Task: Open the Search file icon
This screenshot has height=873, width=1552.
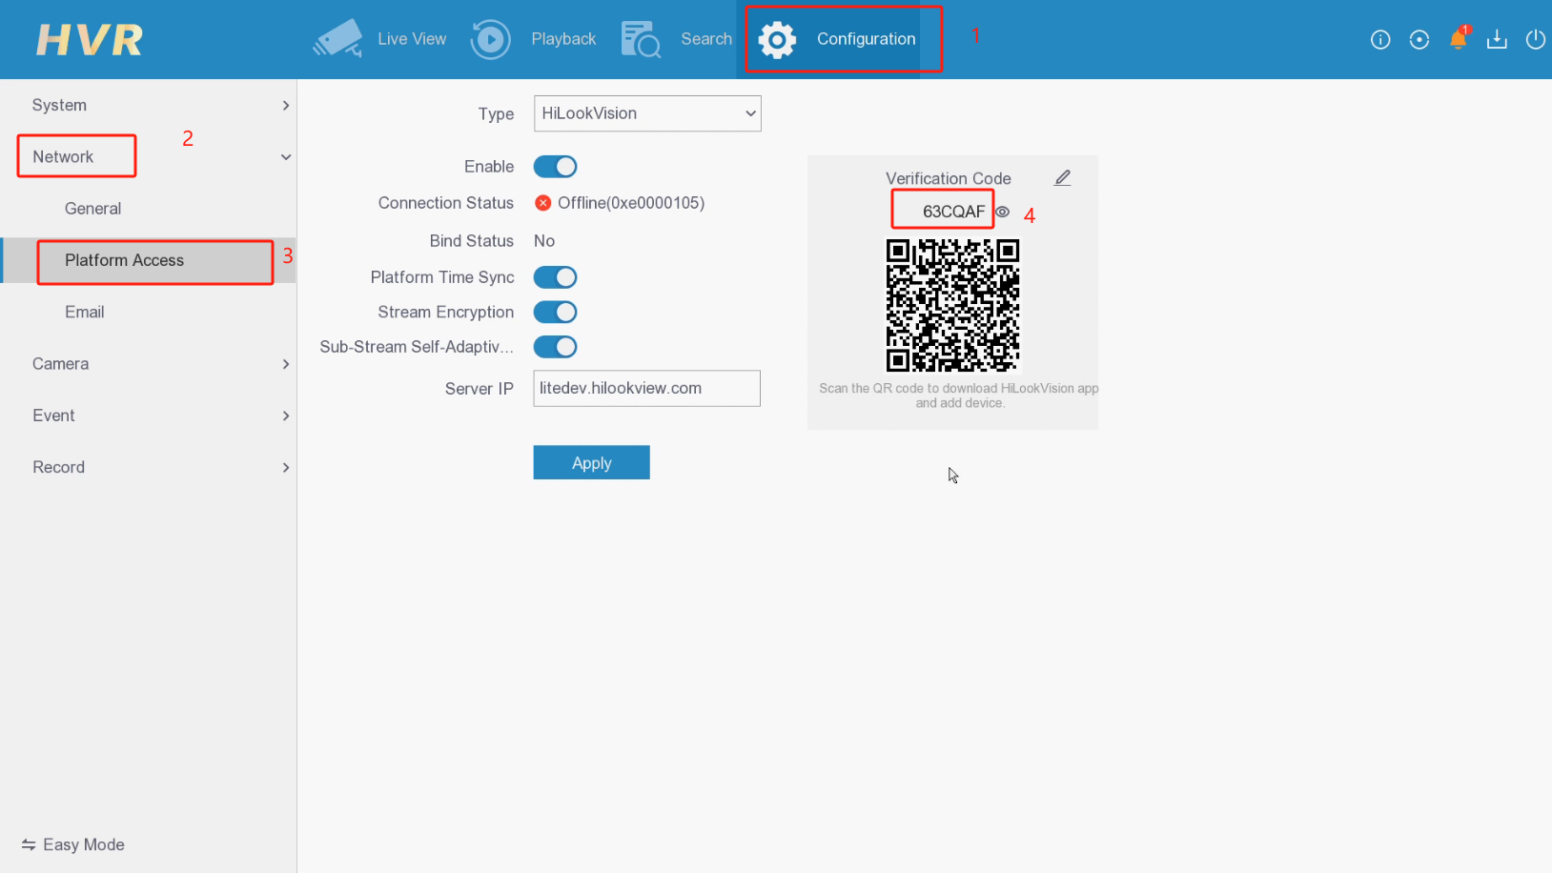Action: coord(641,39)
